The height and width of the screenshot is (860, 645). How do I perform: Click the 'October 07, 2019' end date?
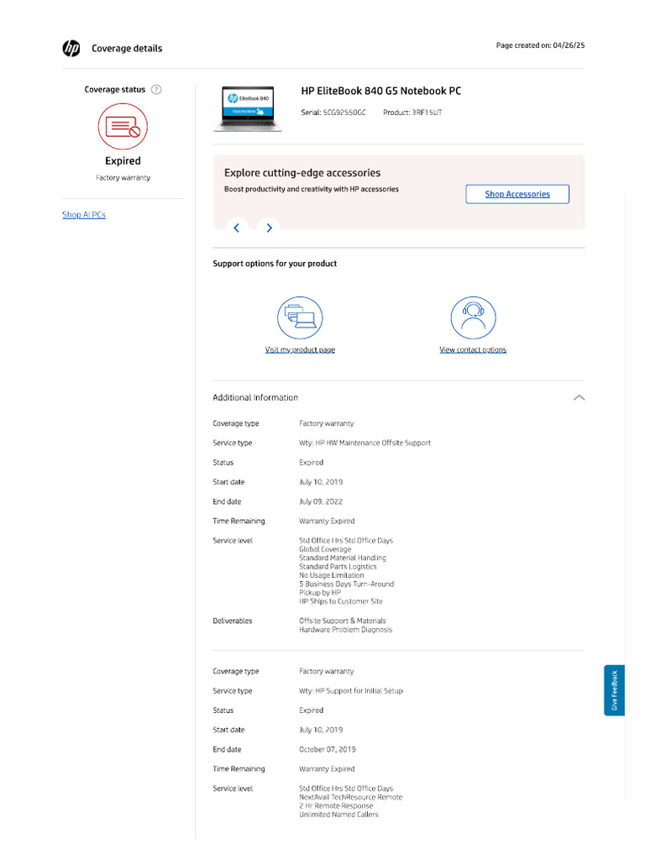point(328,749)
